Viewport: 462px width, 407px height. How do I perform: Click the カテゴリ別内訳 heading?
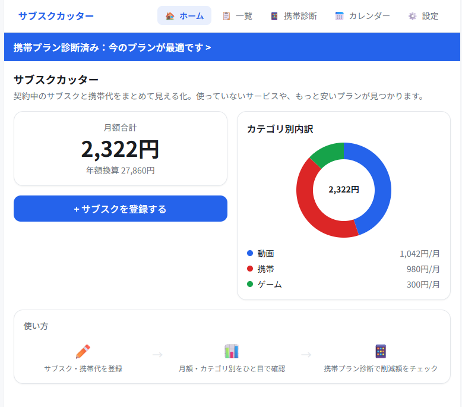280,129
